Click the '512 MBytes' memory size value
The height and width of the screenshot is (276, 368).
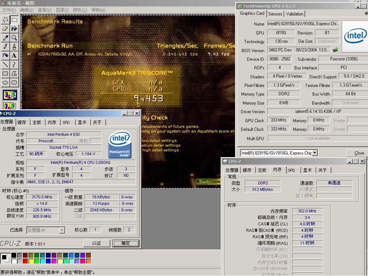263,189
